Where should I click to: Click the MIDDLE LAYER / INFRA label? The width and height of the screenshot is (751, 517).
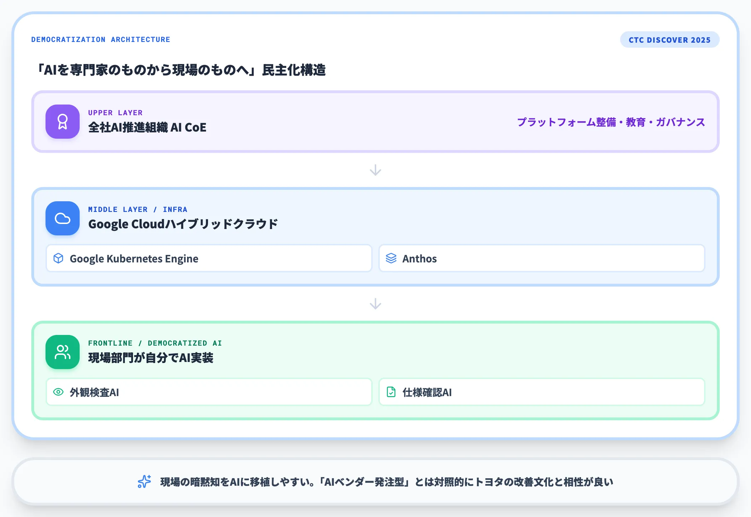pos(138,209)
